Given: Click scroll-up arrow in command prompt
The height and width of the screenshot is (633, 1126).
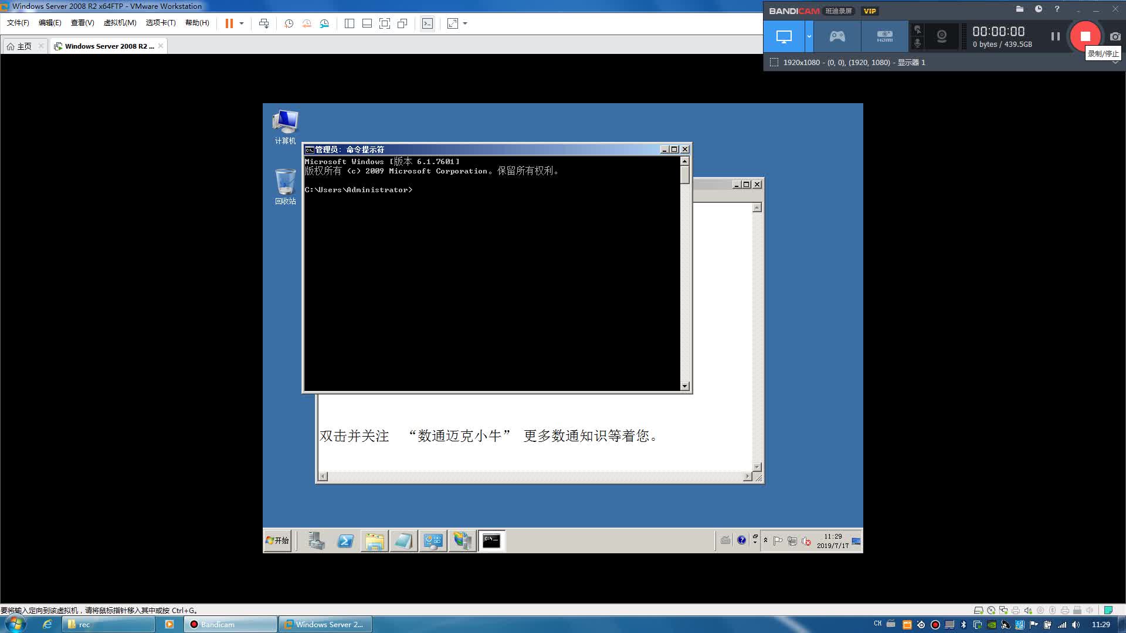Looking at the screenshot, I should point(684,161).
